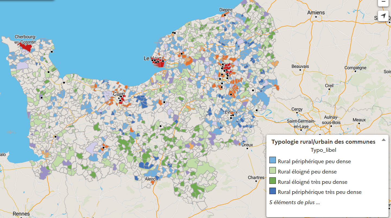
Task: Click the black dot marker under Creil
Action: [329, 89]
